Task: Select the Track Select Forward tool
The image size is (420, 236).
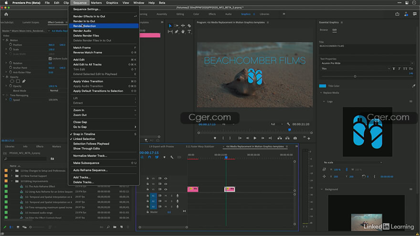Action: (176, 26)
